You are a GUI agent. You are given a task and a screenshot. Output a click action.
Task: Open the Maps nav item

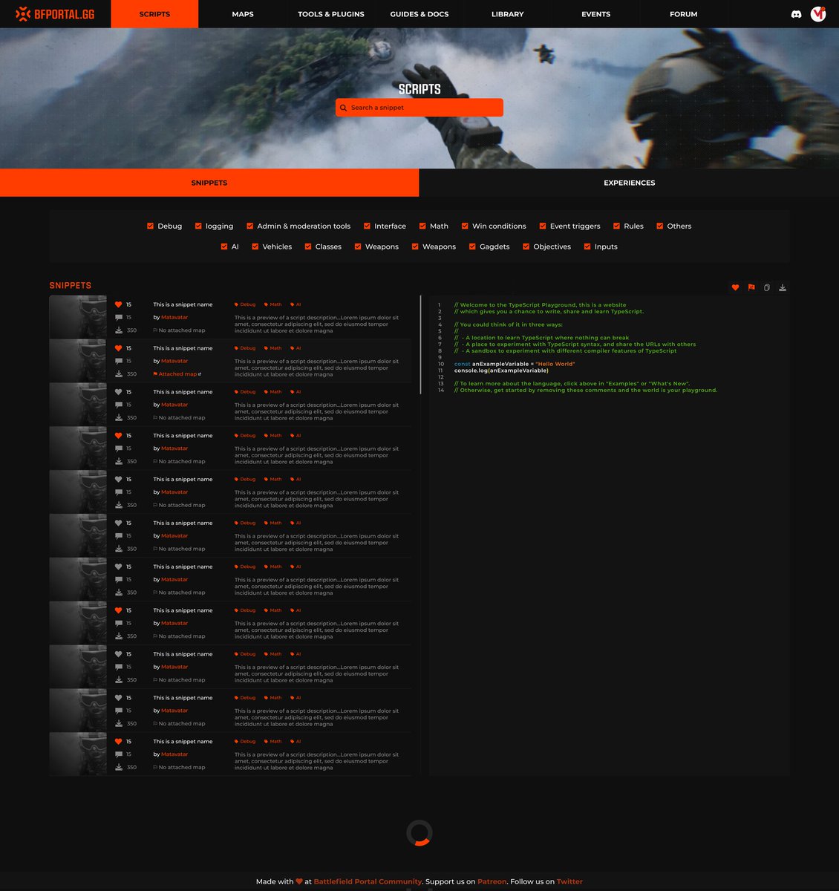pos(243,14)
